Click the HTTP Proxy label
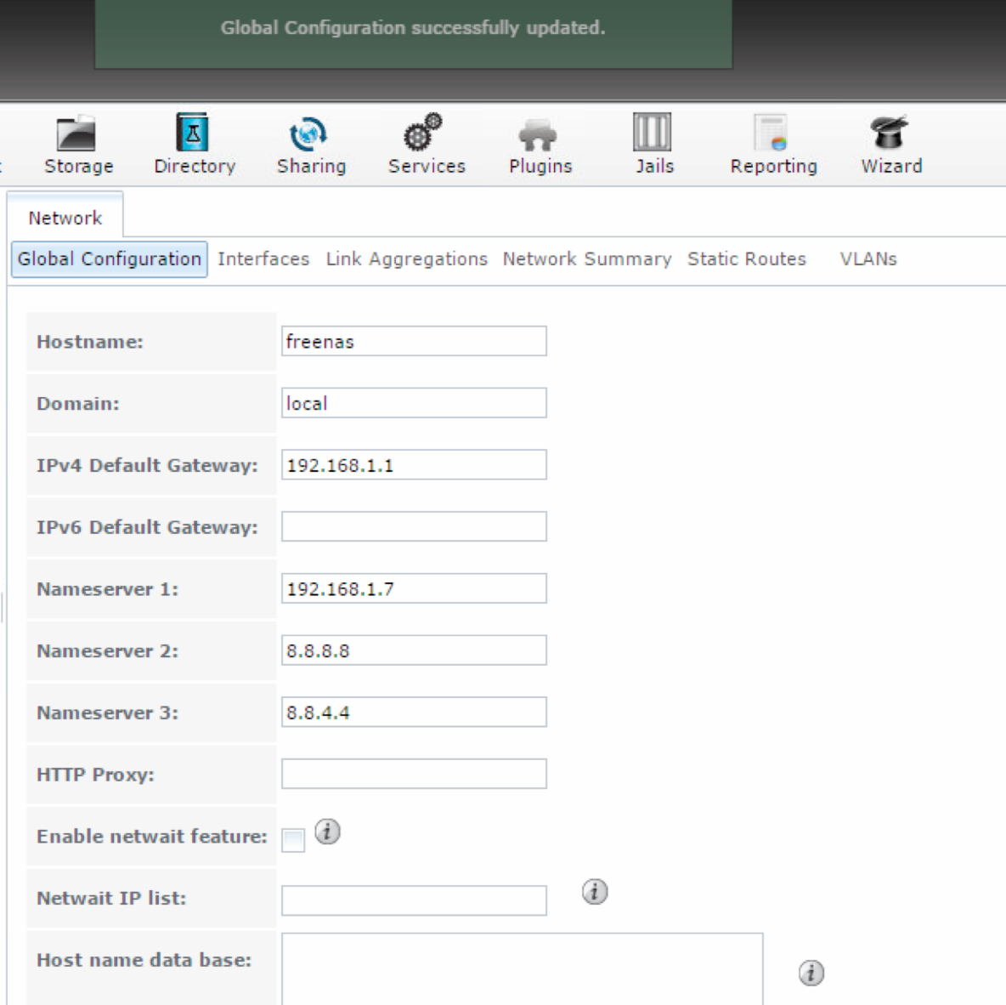The image size is (1006, 1005). tap(95, 775)
